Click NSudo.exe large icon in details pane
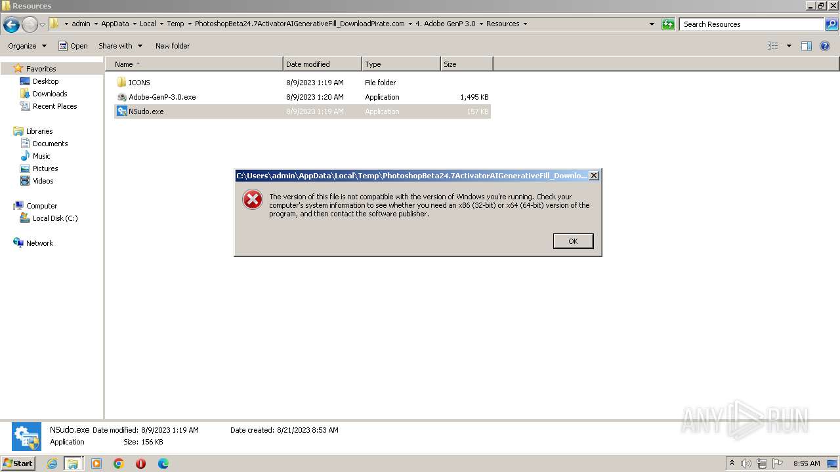 (26, 437)
